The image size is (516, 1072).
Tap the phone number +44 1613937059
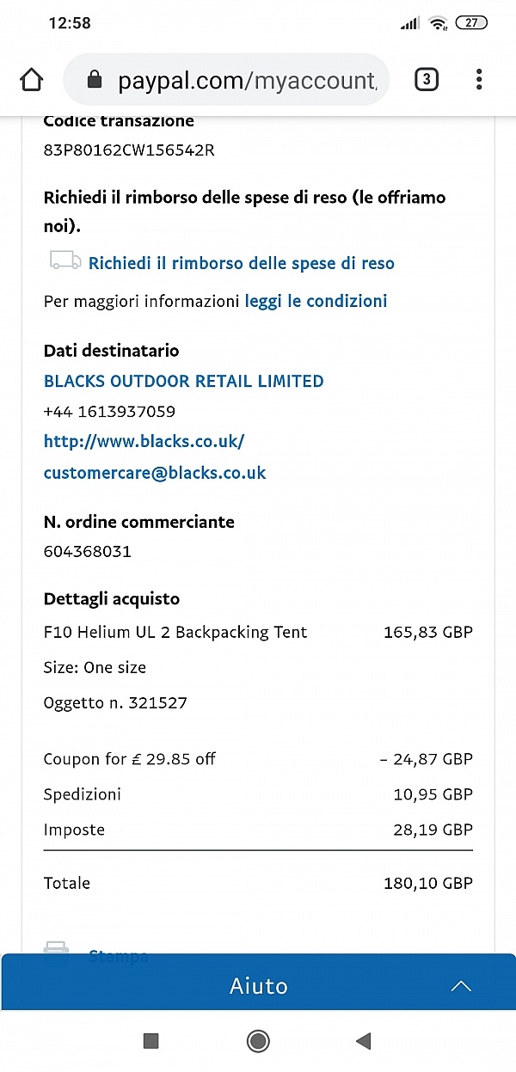click(109, 411)
